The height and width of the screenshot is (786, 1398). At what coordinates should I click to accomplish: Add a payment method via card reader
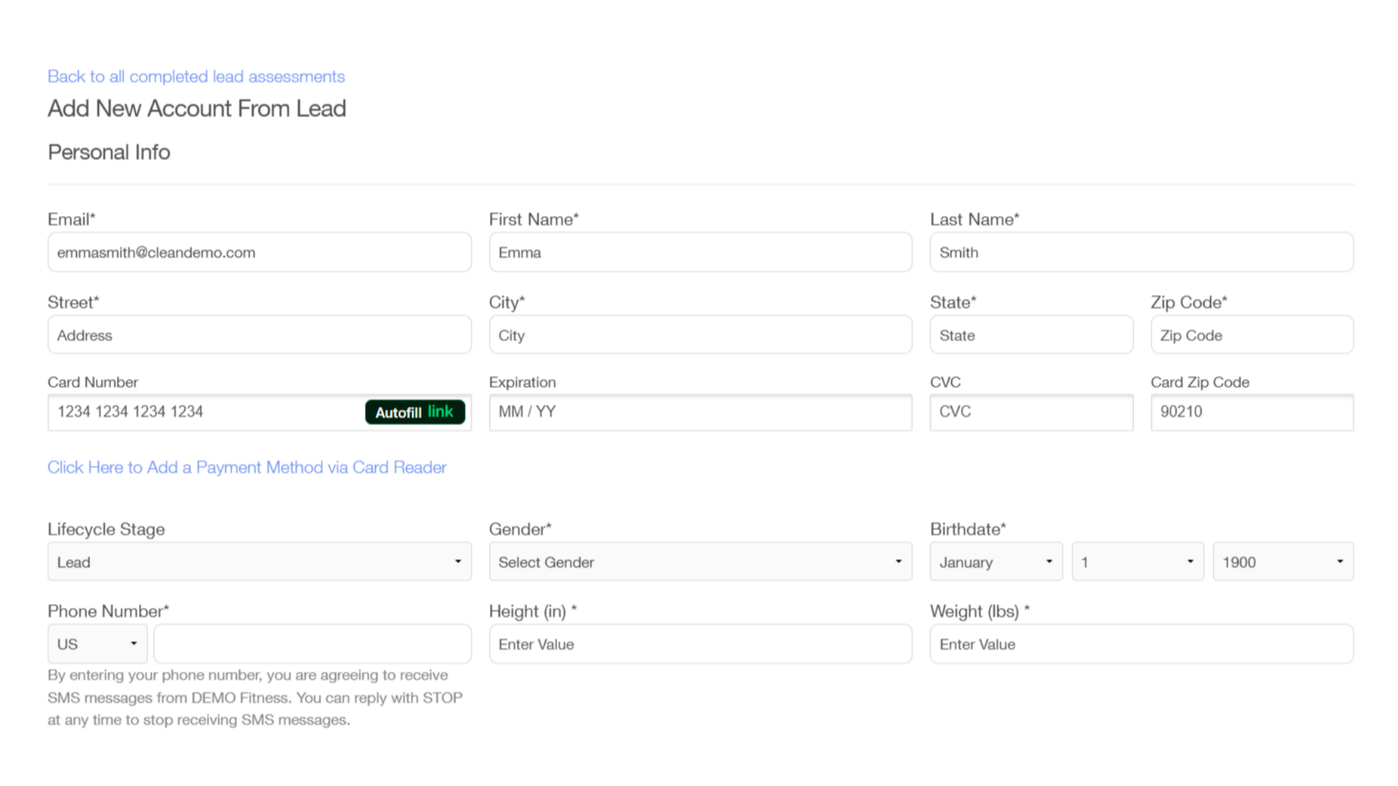tap(247, 467)
